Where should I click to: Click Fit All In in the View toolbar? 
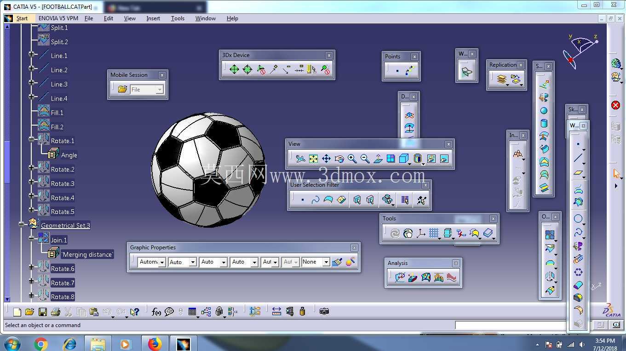(313, 159)
